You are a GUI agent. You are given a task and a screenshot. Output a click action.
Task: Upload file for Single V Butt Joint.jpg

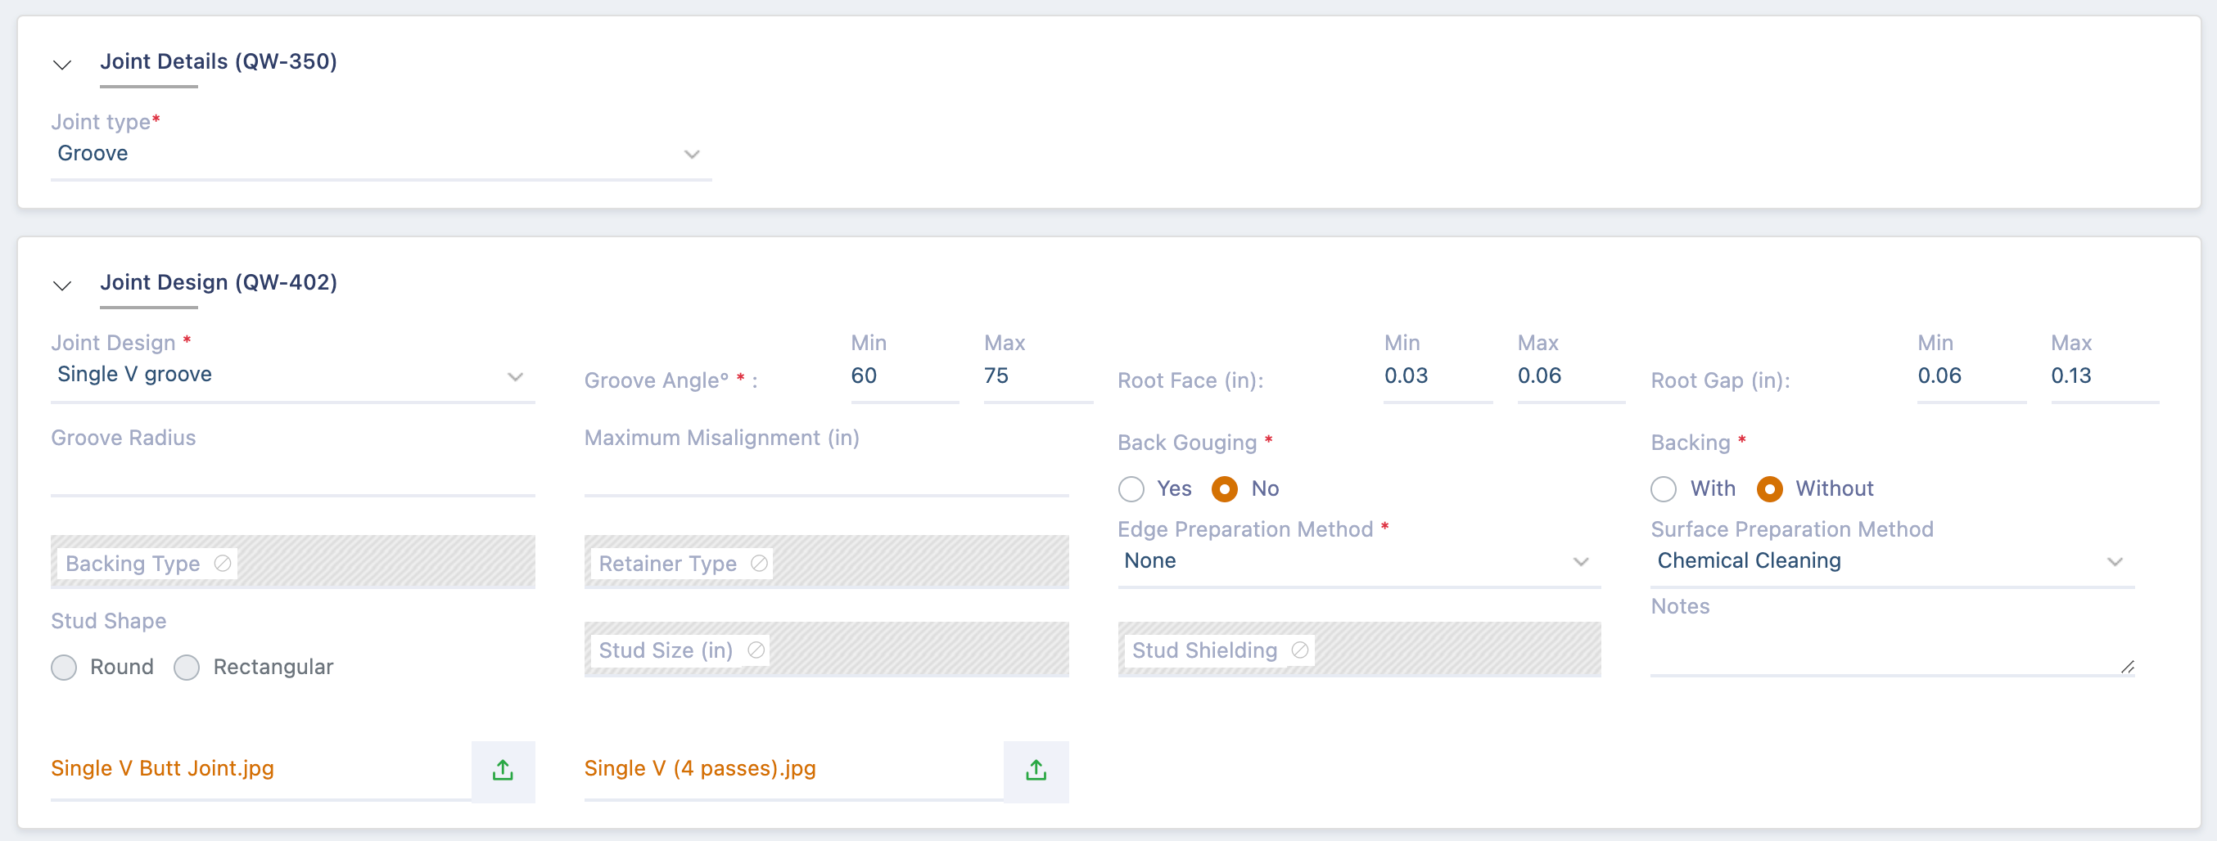click(x=503, y=771)
